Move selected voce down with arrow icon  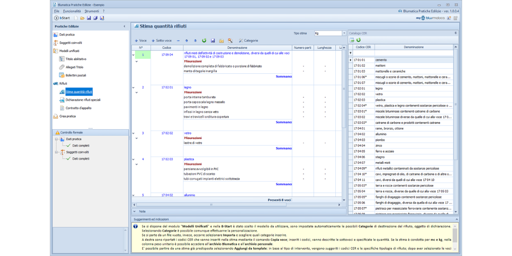[x=195, y=41]
